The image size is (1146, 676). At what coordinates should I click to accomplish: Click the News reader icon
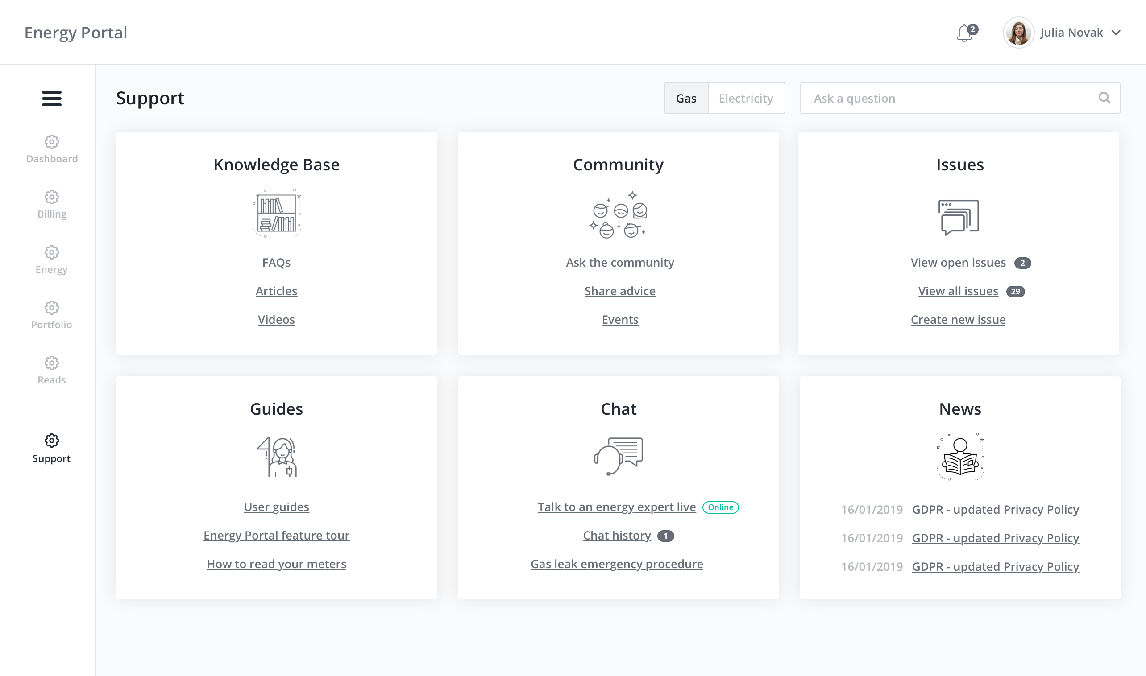[960, 457]
